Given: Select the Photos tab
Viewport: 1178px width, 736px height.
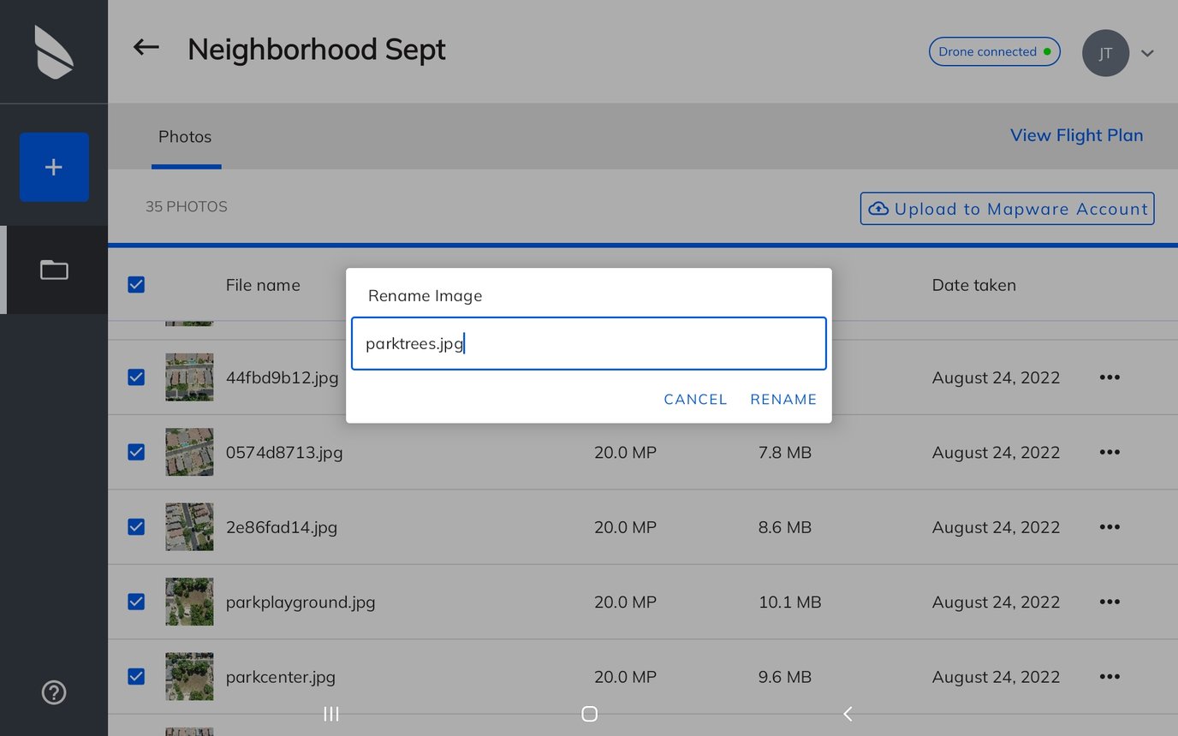Looking at the screenshot, I should pos(185,137).
